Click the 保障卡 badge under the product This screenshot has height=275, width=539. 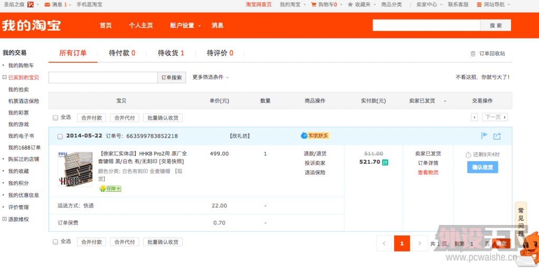click(110, 189)
